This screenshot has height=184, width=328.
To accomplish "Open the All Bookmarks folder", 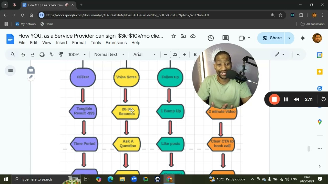I will point(312,24).
